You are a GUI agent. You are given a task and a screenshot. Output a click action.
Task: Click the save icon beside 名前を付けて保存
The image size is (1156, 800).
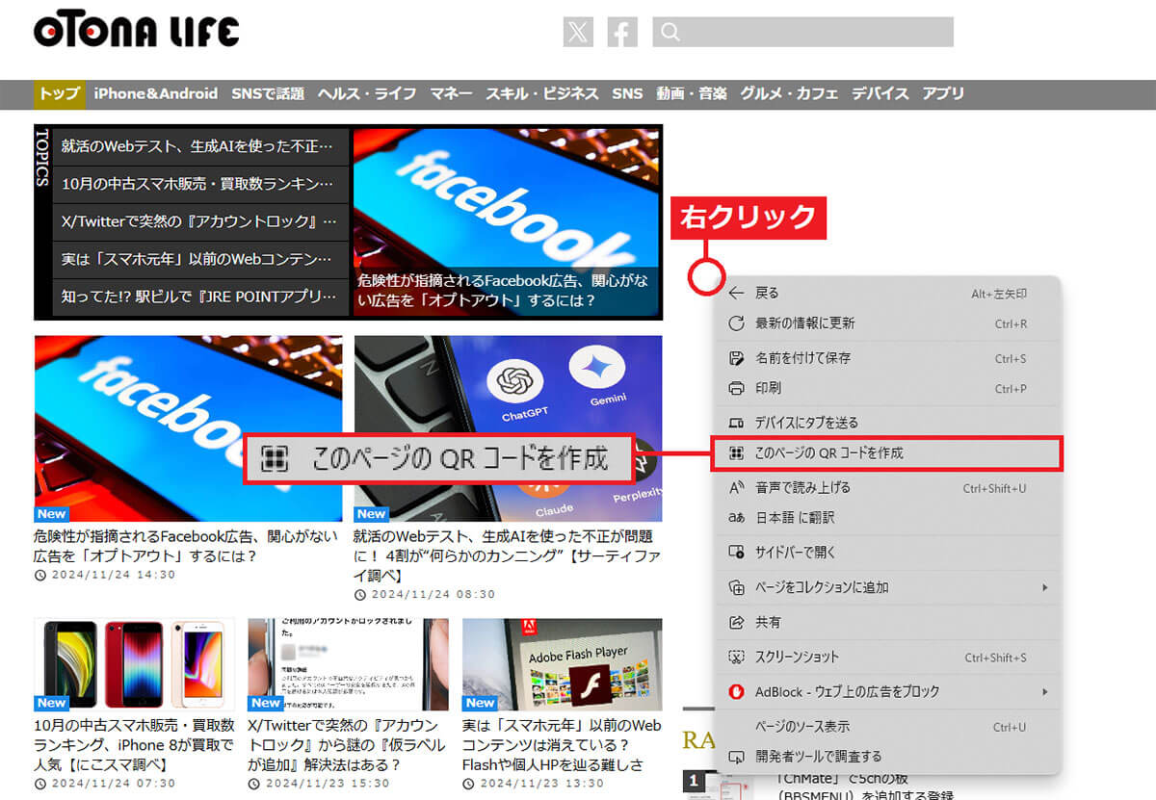[737, 358]
